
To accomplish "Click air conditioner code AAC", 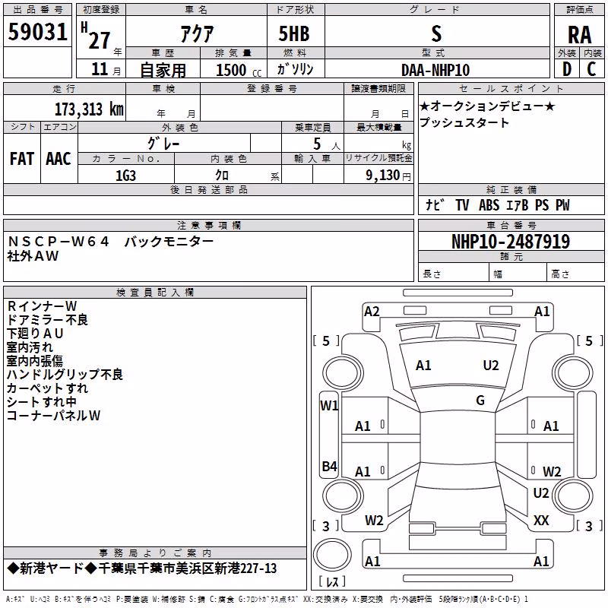I will (x=59, y=159).
